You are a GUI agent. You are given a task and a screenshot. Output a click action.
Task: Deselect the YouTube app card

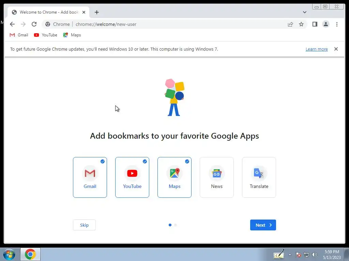tap(132, 177)
